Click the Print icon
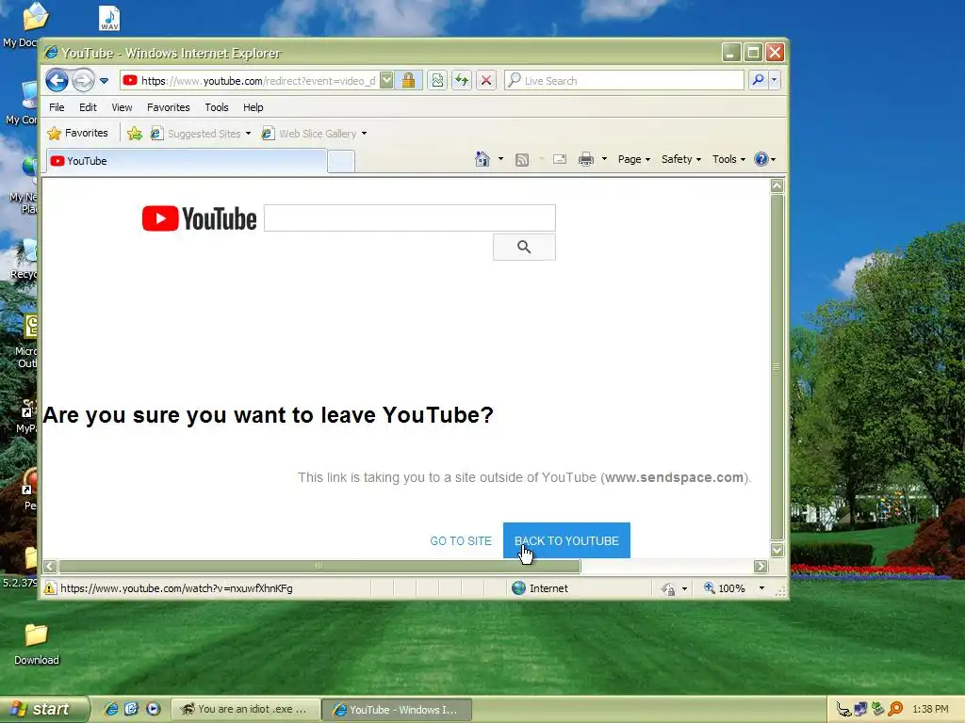This screenshot has height=723, width=965. (586, 160)
